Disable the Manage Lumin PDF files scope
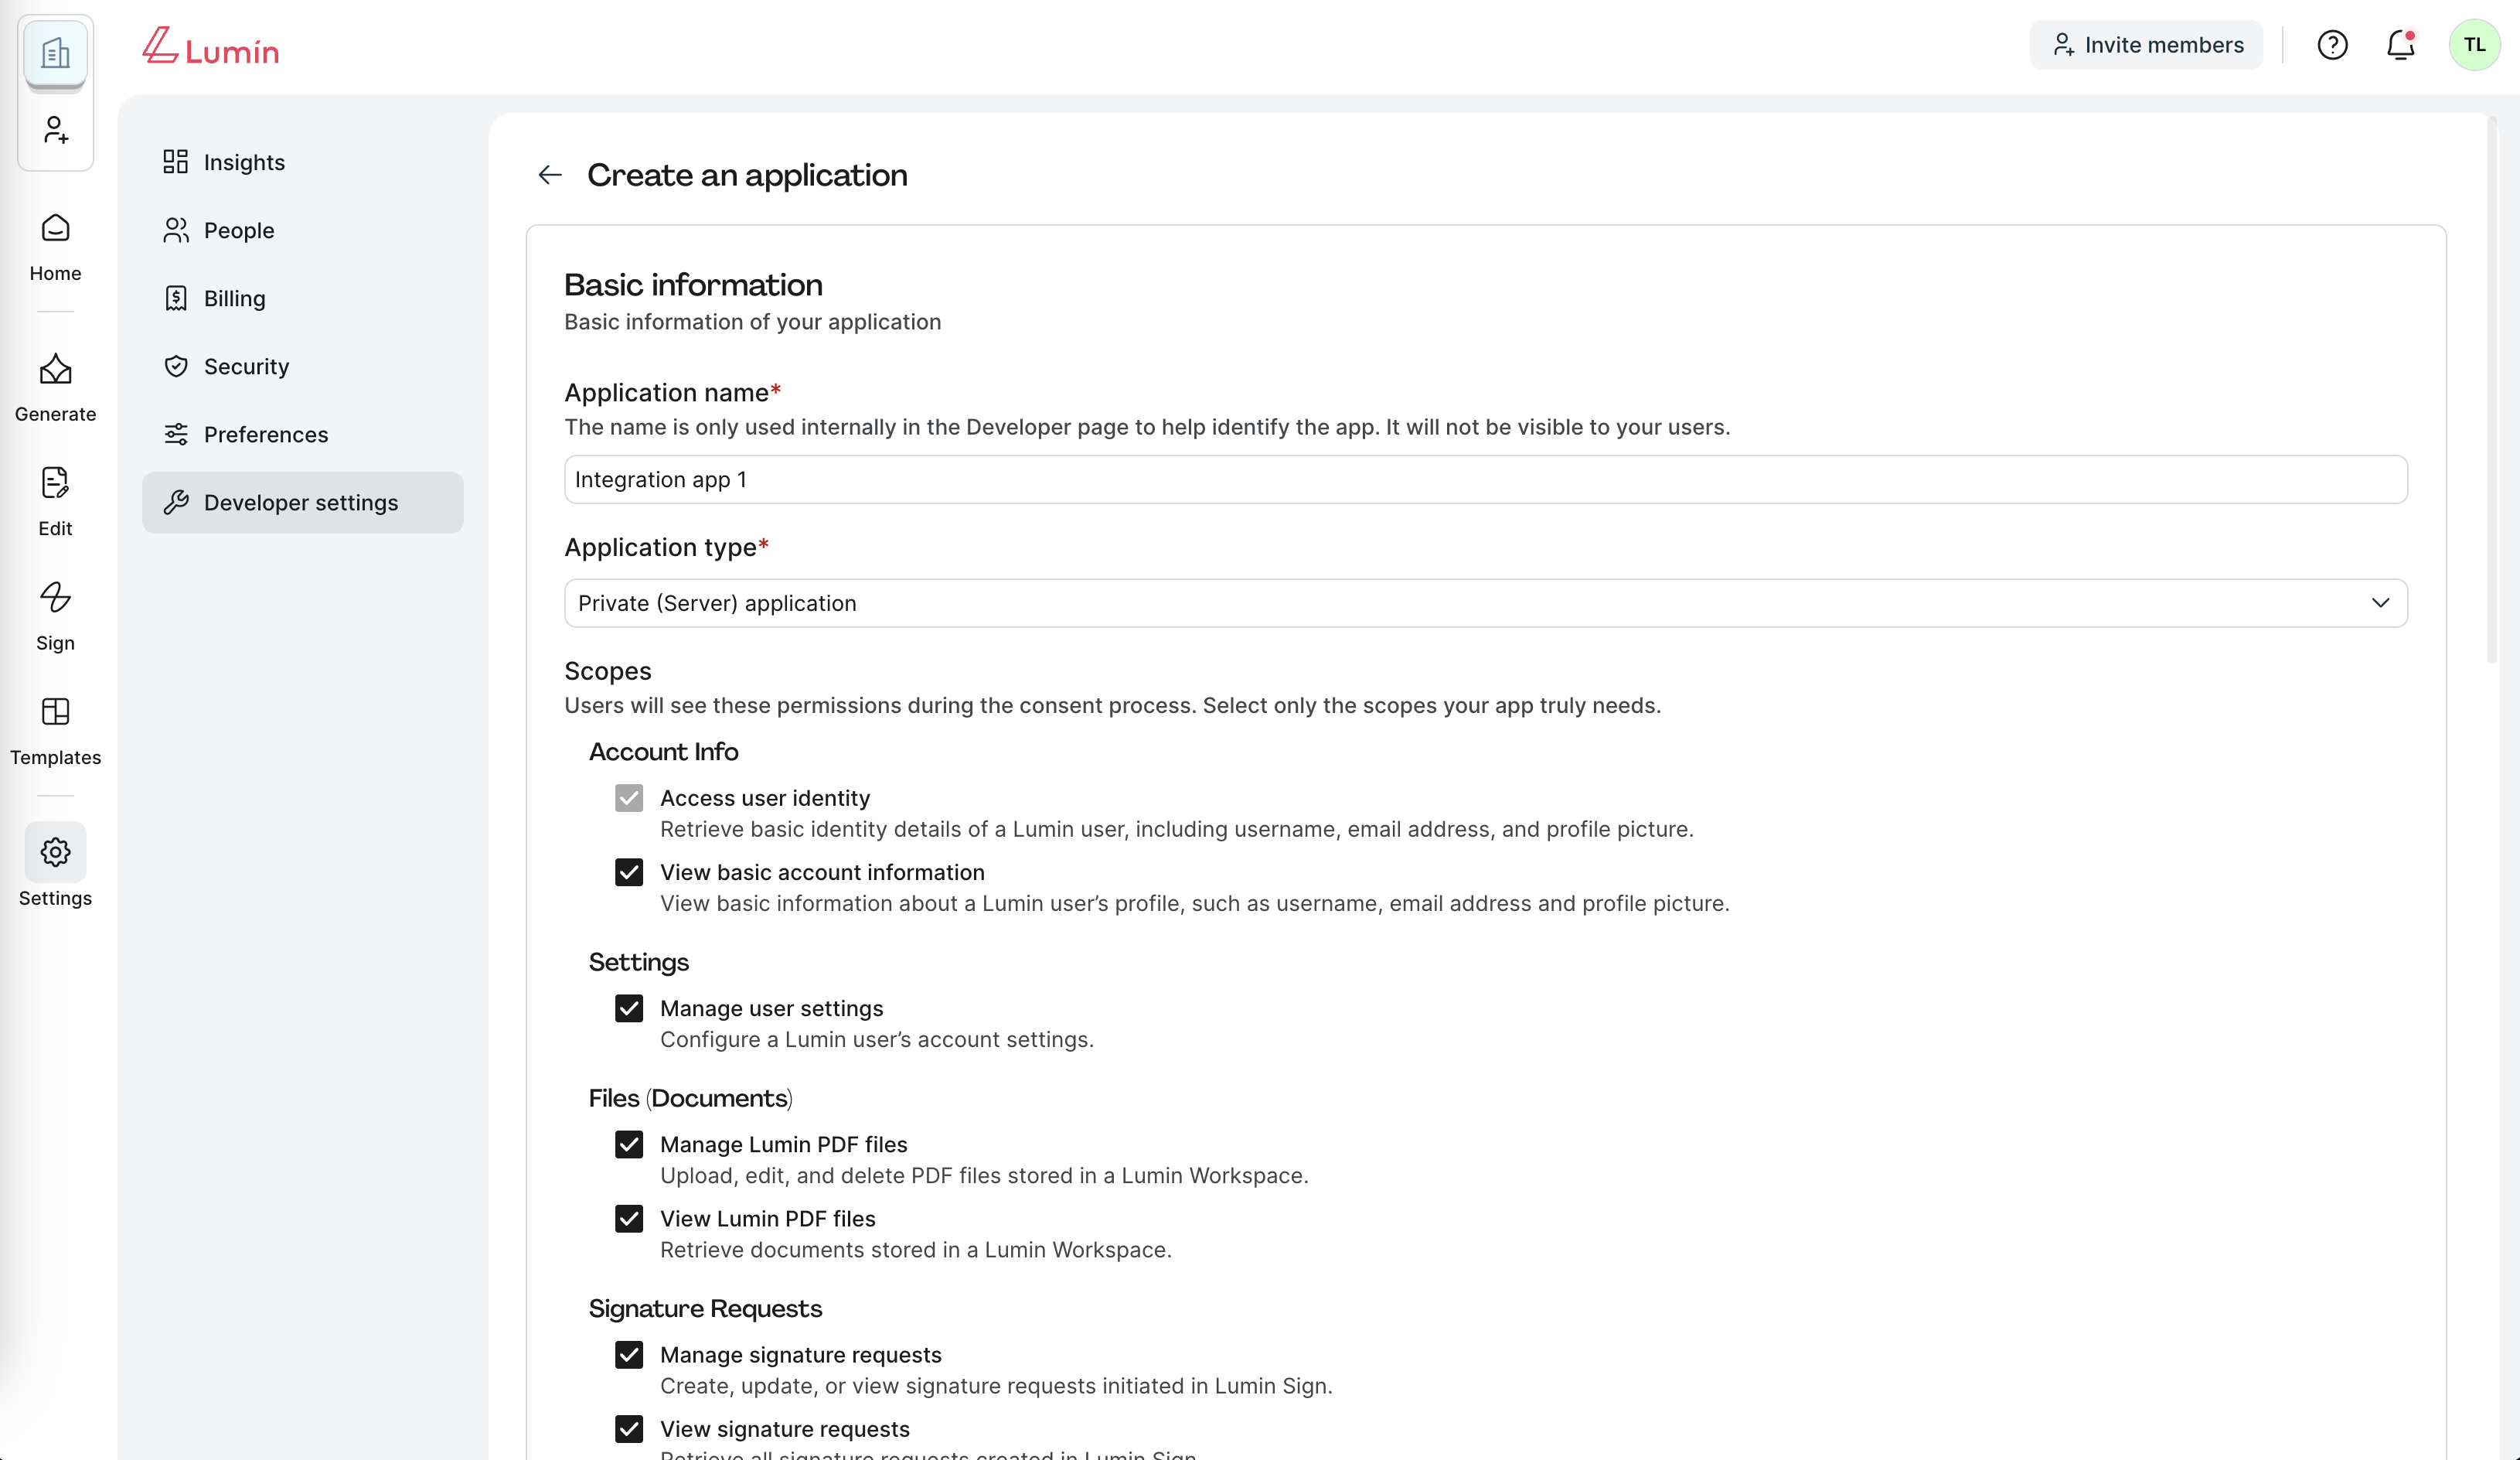This screenshot has height=1460, width=2520. click(x=629, y=1144)
